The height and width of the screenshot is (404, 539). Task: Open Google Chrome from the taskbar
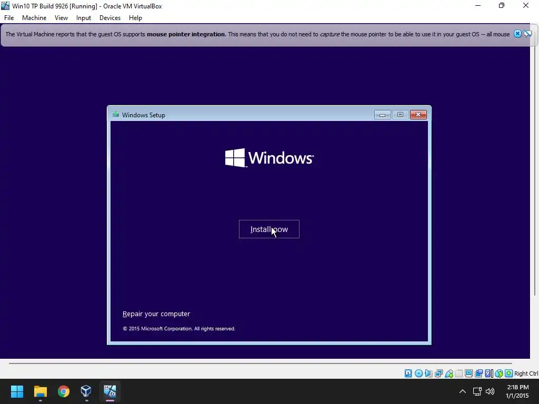click(x=64, y=391)
